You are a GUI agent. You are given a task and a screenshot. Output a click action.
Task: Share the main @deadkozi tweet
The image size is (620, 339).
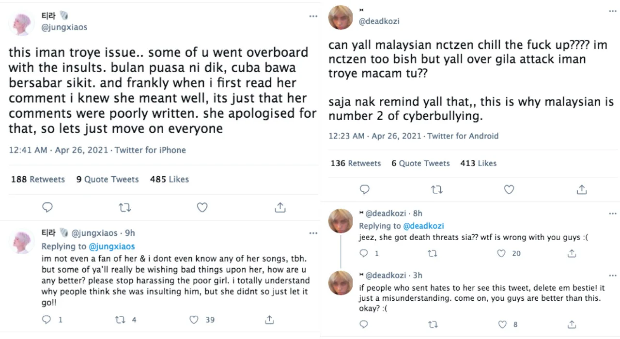tap(582, 190)
